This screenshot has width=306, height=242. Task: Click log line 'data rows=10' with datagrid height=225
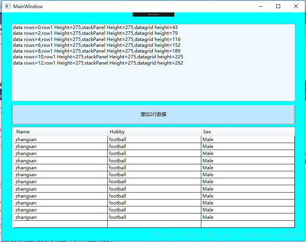(x=98, y=57)
